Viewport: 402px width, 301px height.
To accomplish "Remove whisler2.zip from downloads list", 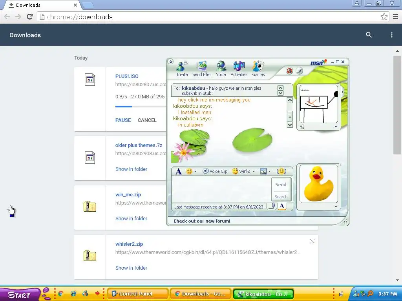I will 312,241.
